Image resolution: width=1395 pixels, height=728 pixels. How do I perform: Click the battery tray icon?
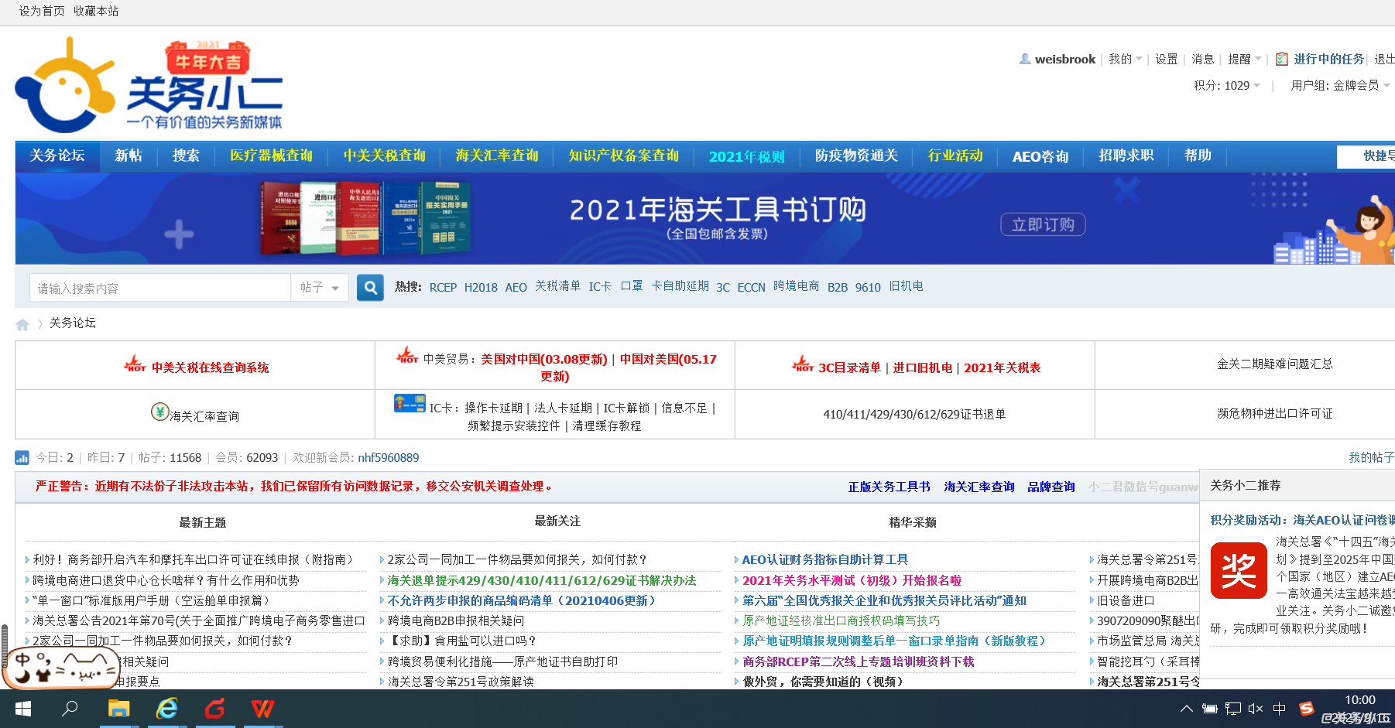(1210, 709)
